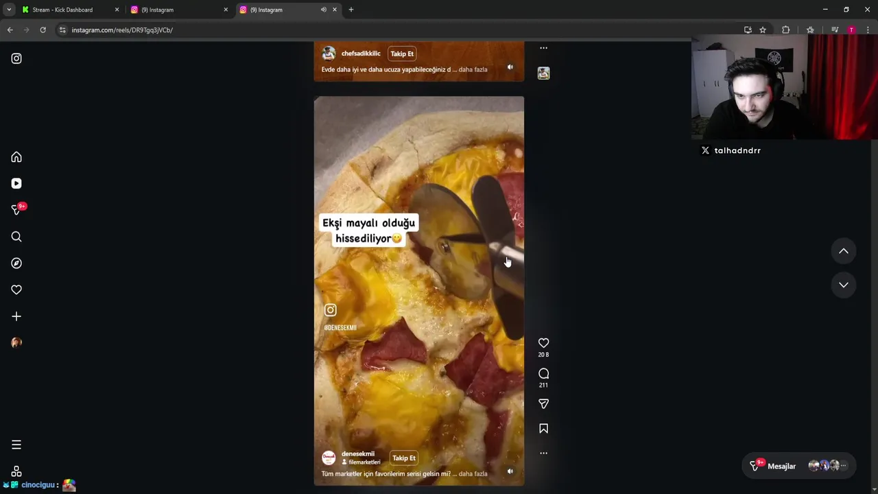
Task: Open the Explore compass icon
Action: point(16,263)
